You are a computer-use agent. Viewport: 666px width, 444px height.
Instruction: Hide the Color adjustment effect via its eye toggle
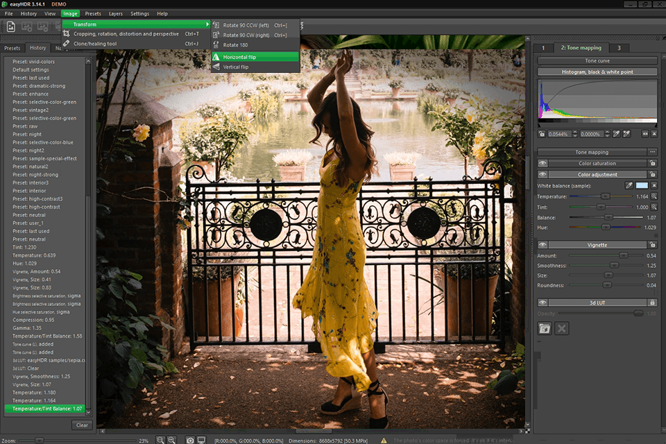[x=542, y=173]
